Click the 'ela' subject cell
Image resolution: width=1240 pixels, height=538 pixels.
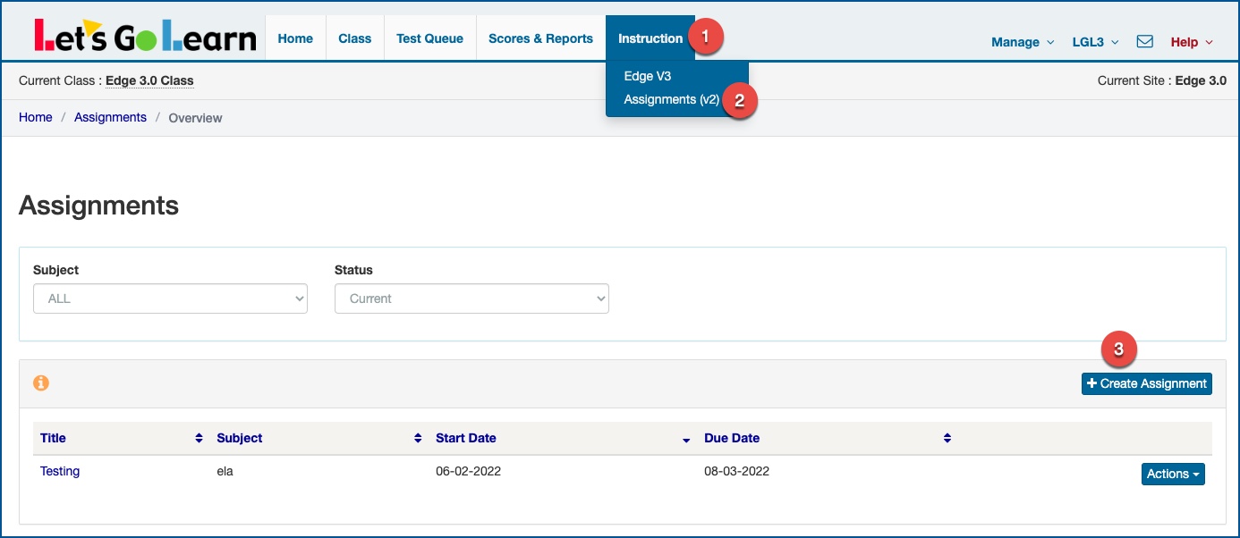pos(225,471)
